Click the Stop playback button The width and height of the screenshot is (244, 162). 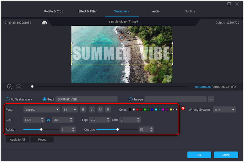click(x=18, y=87)
